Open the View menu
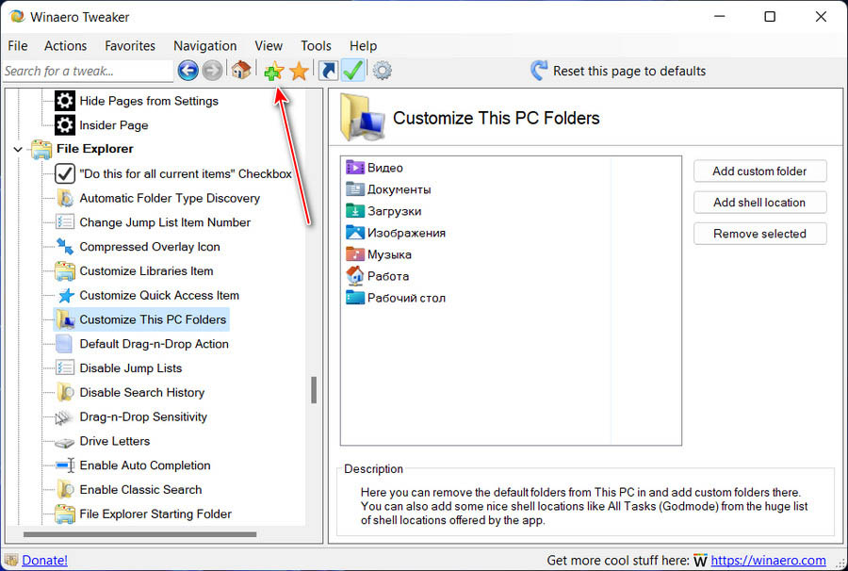Viewport: 848px width, 571px height. point(269,46)
